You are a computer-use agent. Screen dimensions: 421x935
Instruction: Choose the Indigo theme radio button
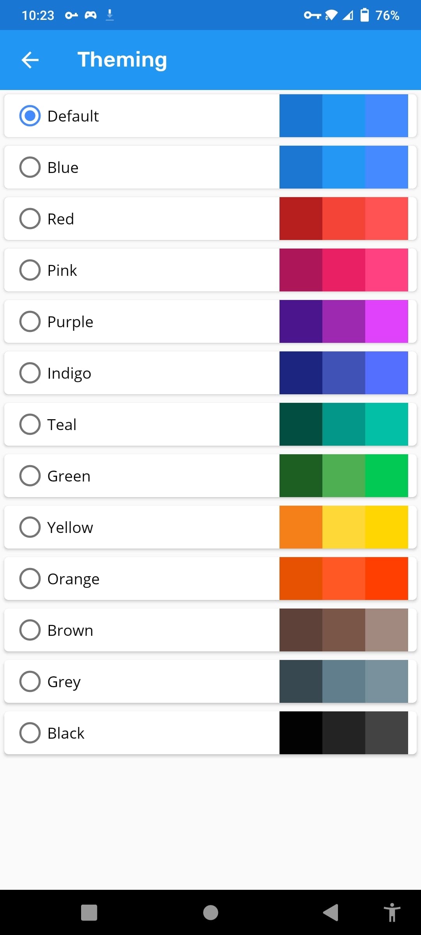tap(30, 373)
